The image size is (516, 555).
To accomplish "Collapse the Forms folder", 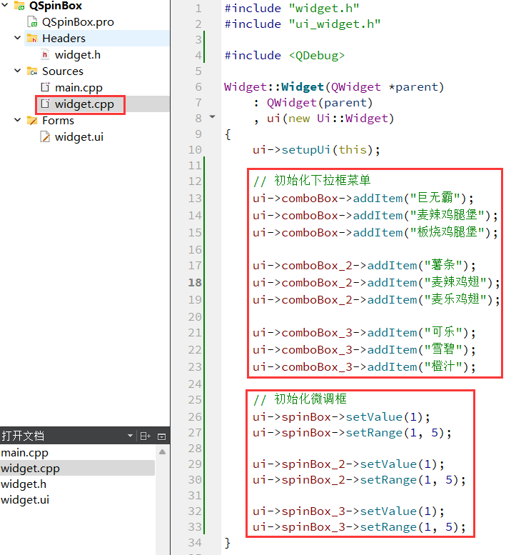I will tap(17, 120).
